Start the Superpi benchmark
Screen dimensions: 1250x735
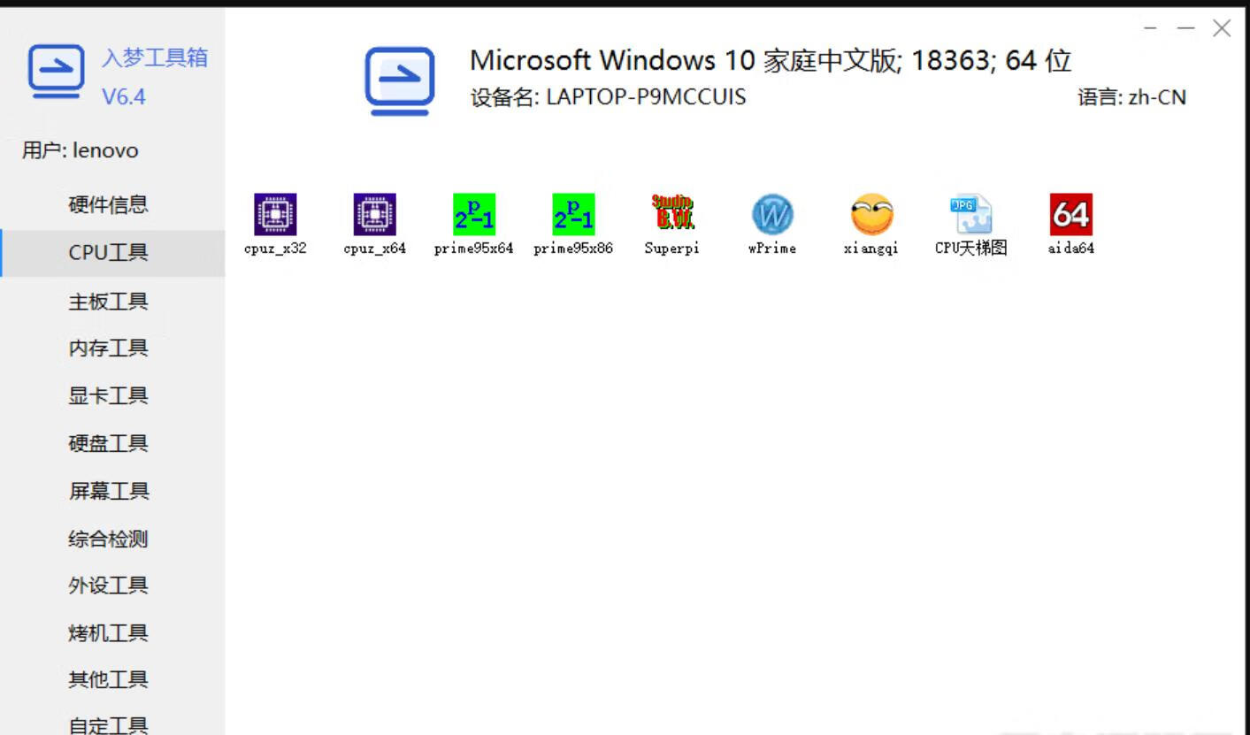pos(671,225)
